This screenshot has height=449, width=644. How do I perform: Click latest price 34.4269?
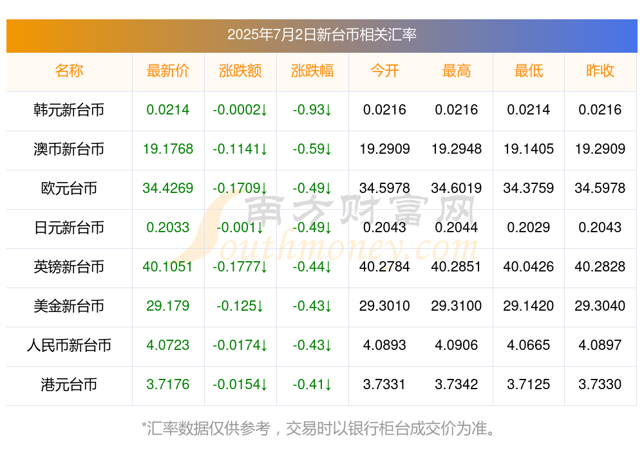click(x=168, y=188)
